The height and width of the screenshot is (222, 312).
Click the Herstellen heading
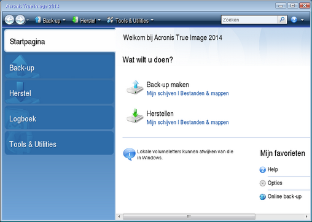click(160, 113)
